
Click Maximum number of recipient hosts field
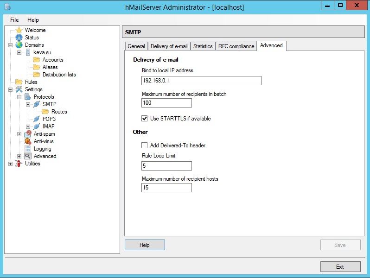166,188
